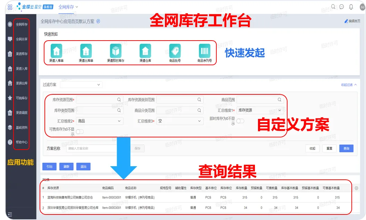This screenshot has height=220, width=366.
Task: Click the 方案名称 input field
Action: tap(91, 149)
